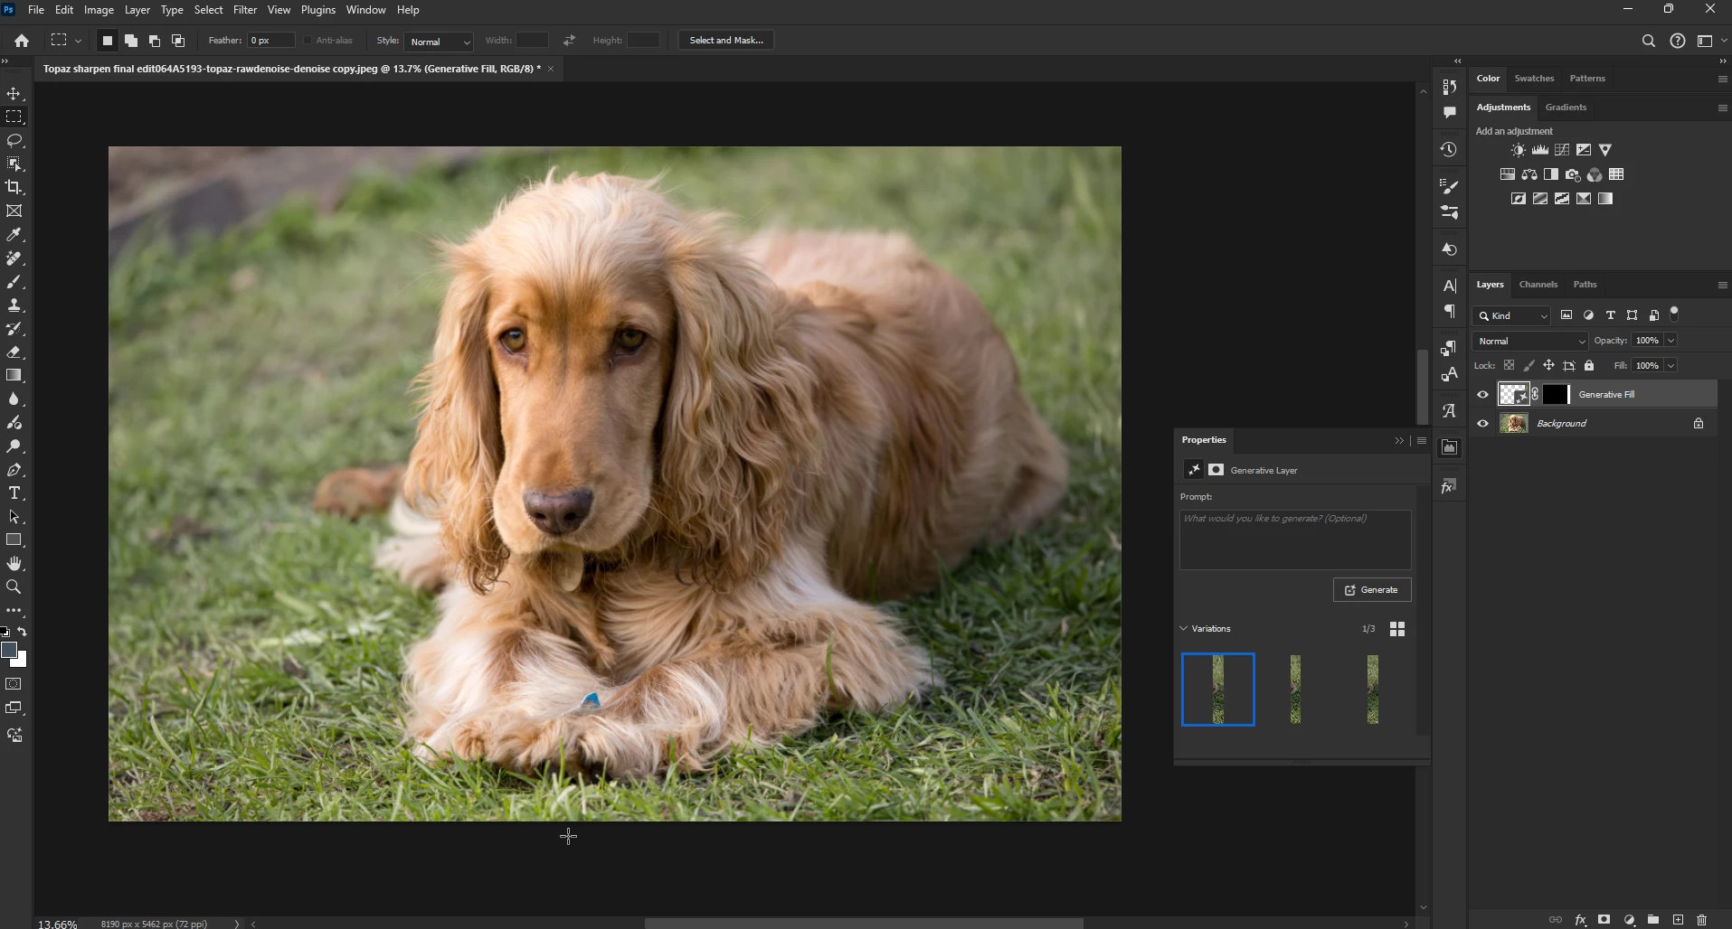Toggle the lock all layer button
This screenshot has height=929, width=1732.
1589,366
